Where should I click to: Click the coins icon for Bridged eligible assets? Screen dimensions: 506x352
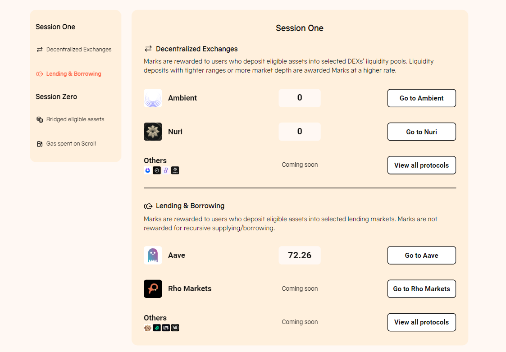tap(40, 119)
